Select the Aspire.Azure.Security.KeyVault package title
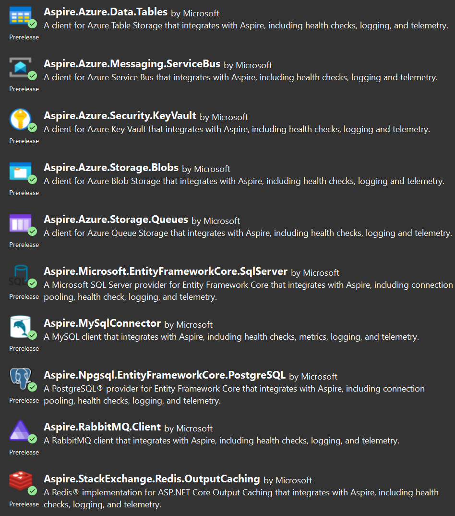 click(x=120, y=116)
